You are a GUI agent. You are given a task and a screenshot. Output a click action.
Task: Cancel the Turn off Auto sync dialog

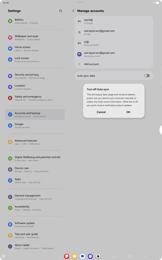tap(101, 112)
